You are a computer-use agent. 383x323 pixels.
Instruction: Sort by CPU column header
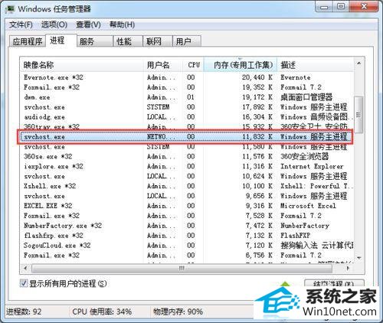(x=193, y=65)
